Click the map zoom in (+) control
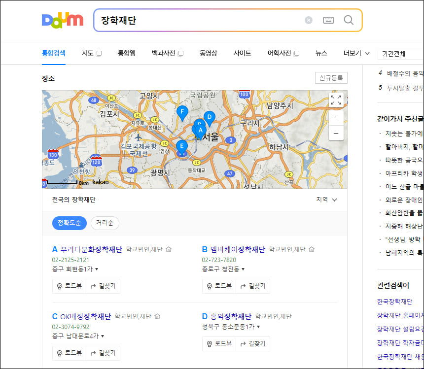 pyautogui.click(x=336, y=117)
